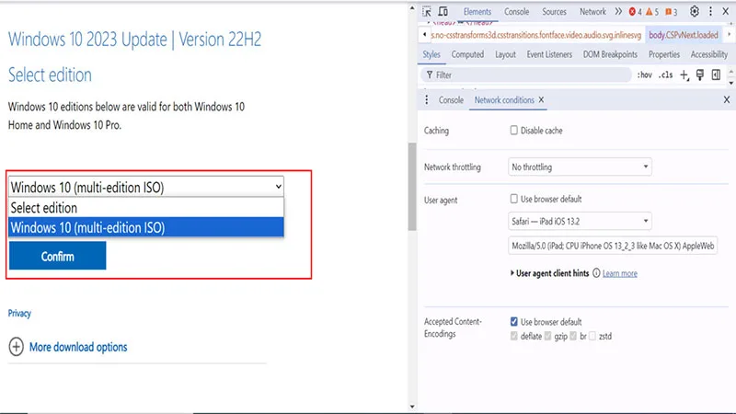
Task: Open the Learn more link
Action: (619, 273)
